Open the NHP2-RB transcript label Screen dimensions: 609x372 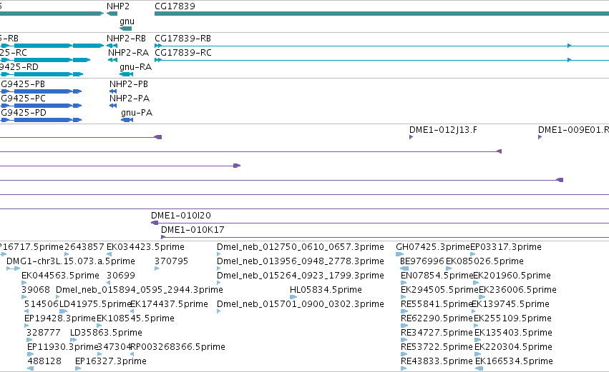[126, 39]
